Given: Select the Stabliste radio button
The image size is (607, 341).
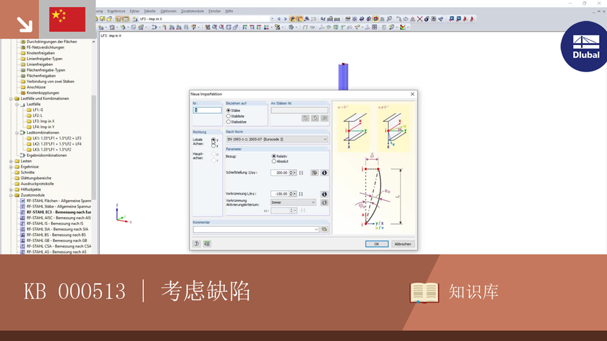Looking at the screenshot, I should (x=228, y=116).
